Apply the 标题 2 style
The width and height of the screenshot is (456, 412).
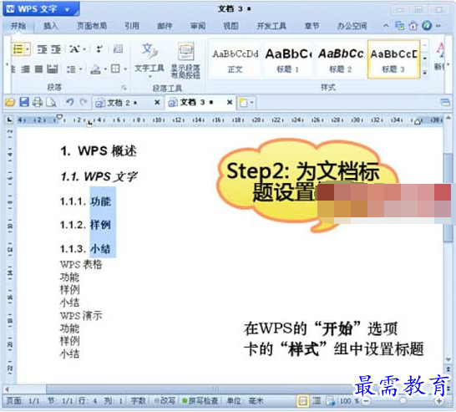[341, 60]
